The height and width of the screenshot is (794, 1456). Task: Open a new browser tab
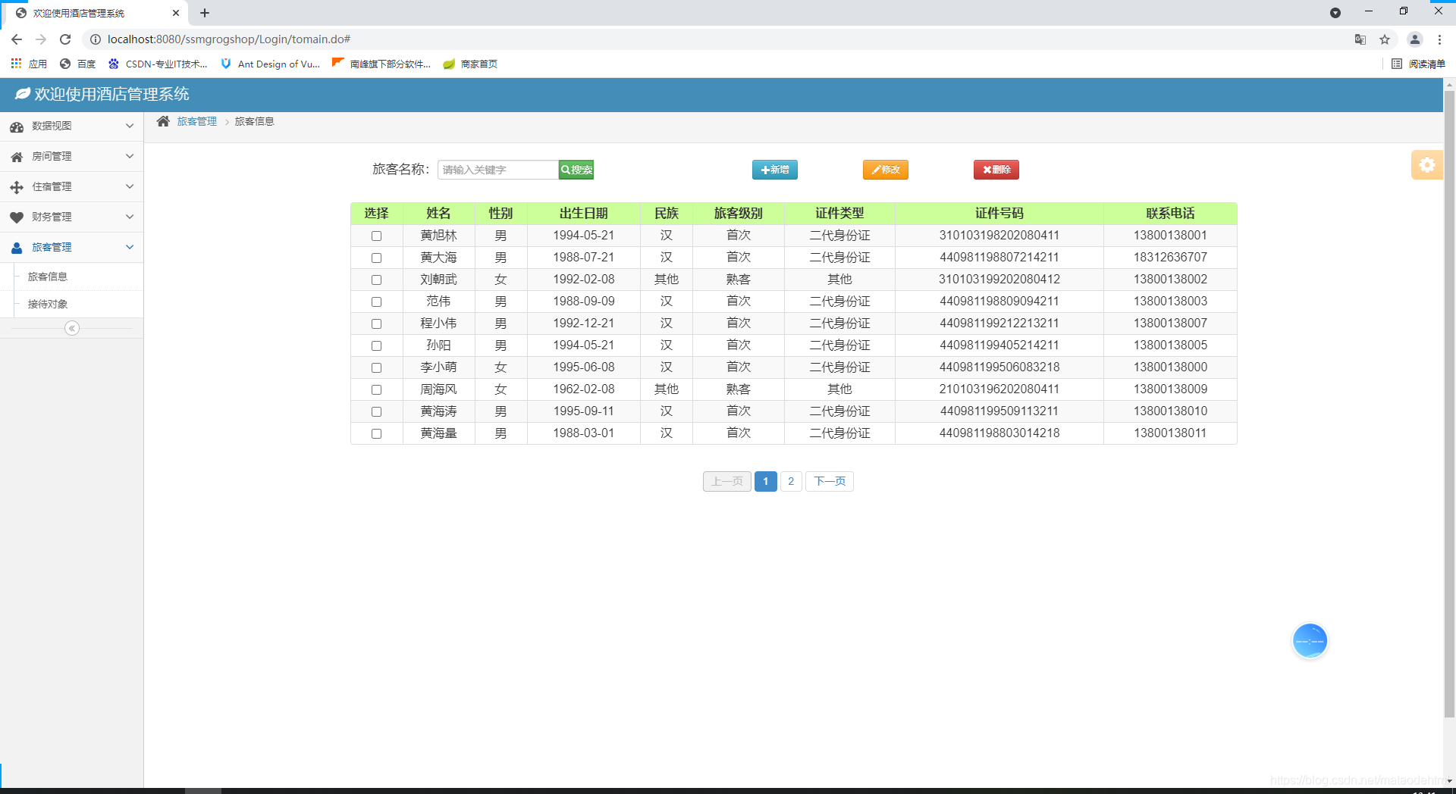pyautogui.click(x=205, y=13)
